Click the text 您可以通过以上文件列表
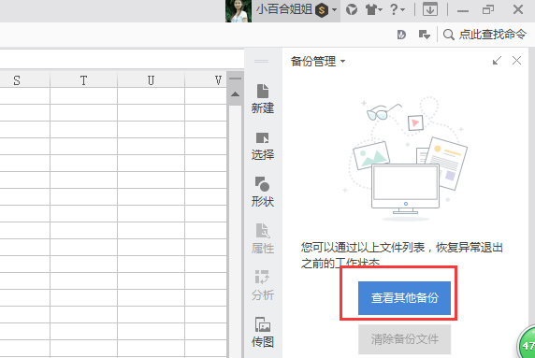Image resolution: width=535 pixels, height=358 pixels. [x=363, y=248]
